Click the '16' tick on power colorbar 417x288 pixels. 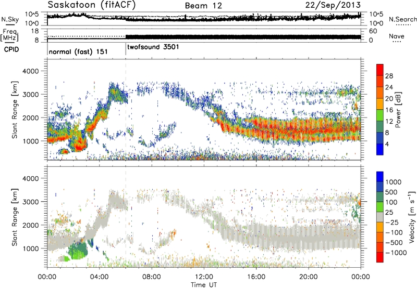coord(389,110)
